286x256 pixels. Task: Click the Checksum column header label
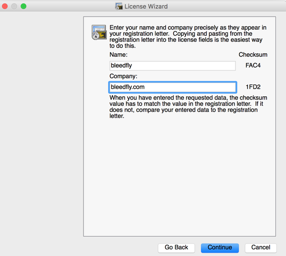(x=253, y=55)
